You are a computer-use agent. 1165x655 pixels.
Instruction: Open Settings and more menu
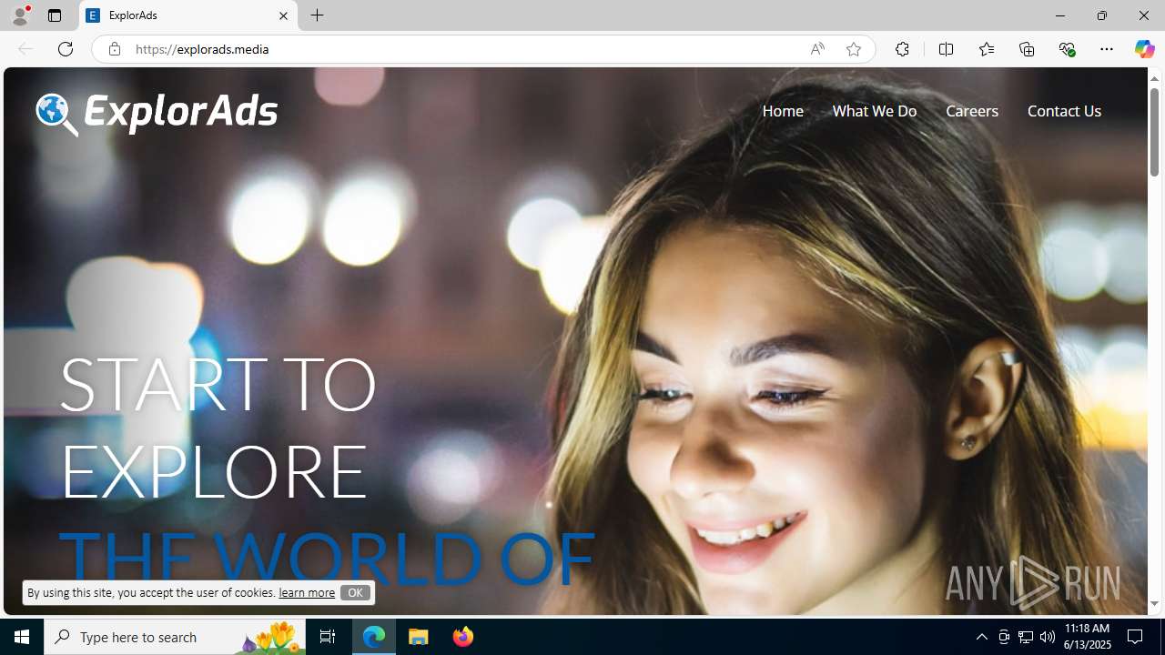1106,49
